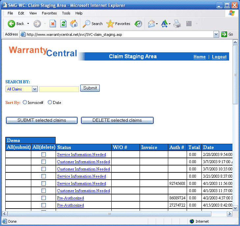
Task: Click the vertical scroll down arrow
Action: [235, 208]
